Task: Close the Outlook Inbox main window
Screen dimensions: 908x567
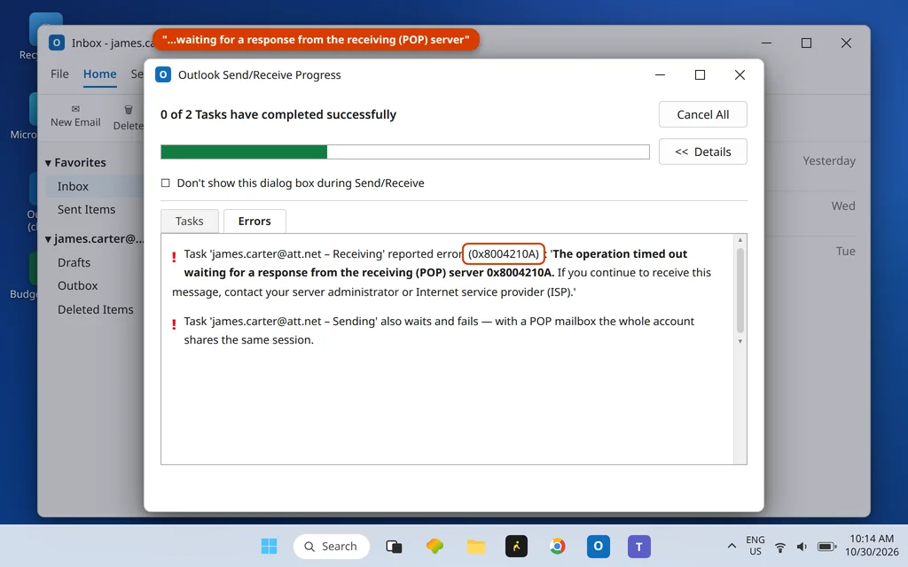Action: (x=846, y=43)
